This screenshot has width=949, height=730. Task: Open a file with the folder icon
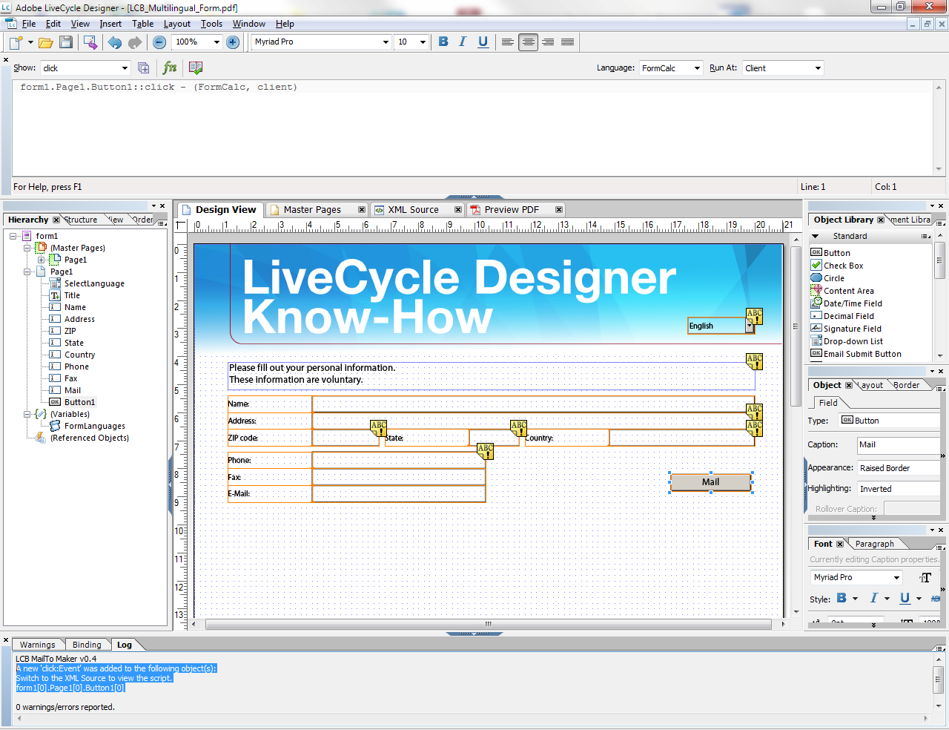[x=45, y=42]
